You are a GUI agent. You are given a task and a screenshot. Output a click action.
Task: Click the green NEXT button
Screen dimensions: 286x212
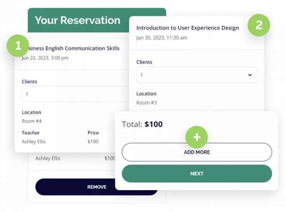coord(197,174)
